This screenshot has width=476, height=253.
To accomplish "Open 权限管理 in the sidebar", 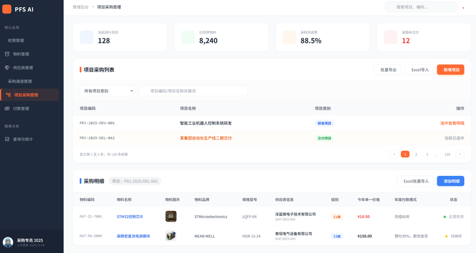I will tap(16, 40).
